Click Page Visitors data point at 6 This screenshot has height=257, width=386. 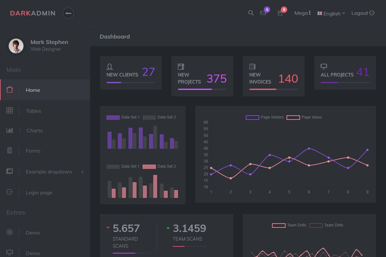click(309, 148)
